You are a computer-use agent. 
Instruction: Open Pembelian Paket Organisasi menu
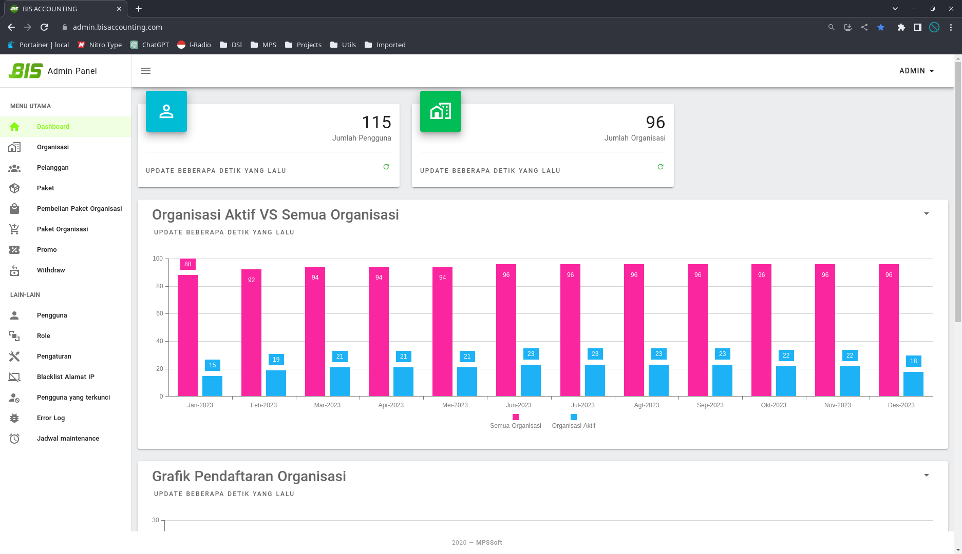coord(79,209)
